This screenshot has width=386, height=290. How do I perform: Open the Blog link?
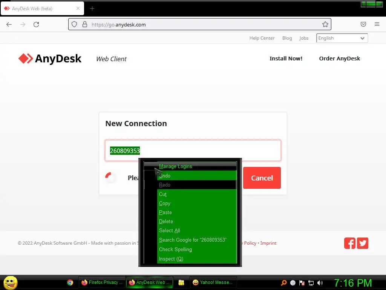287,38
